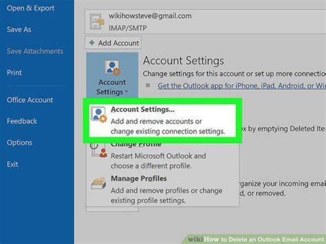The image size is (326, 244).
Task: Click the green plus icon by Add Account
Action: pyautogui.click(x=91, y=43)
